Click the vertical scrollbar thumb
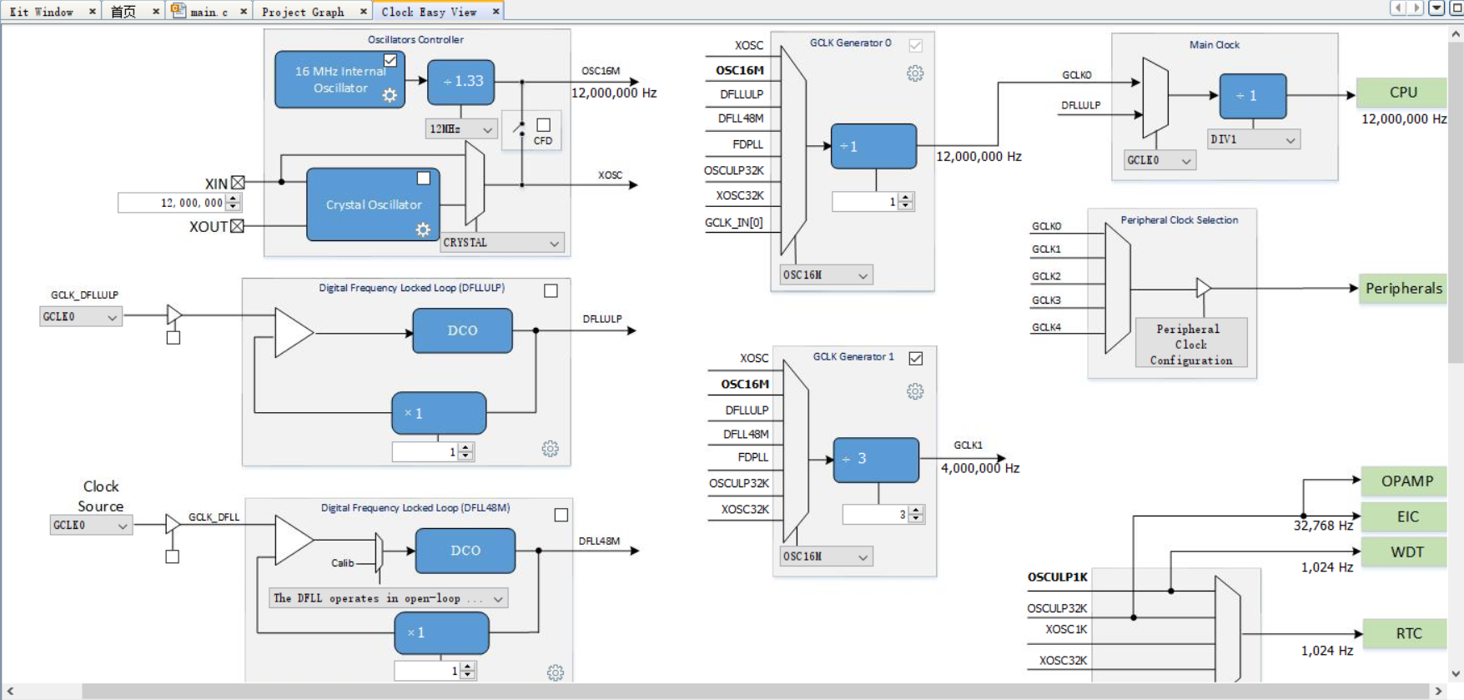This screenshot has width=1464, height=700. (x=1456, y=202)
